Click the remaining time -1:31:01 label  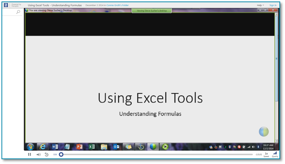[258, 154]
